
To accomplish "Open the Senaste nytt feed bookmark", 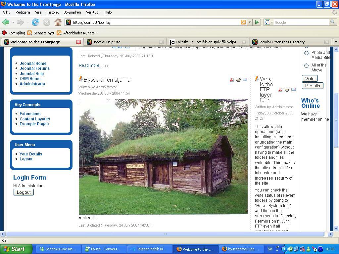I will coord(41,33).
